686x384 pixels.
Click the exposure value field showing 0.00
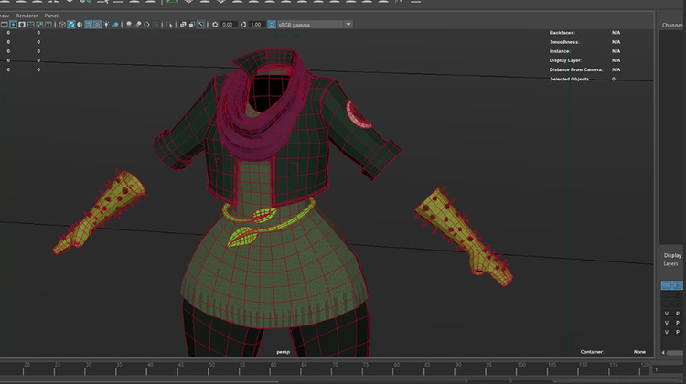coord(228,25)
